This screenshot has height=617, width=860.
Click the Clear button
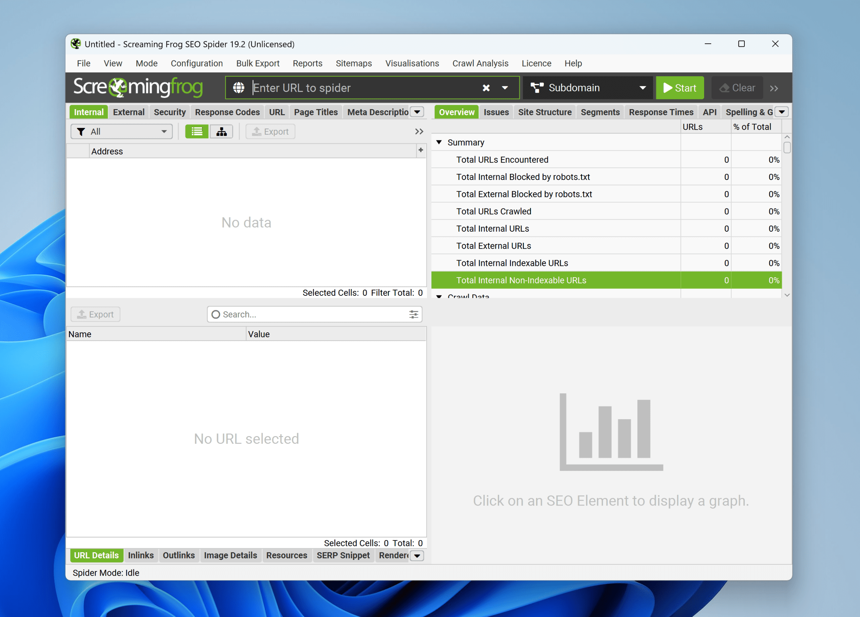(x=737, y=88)
